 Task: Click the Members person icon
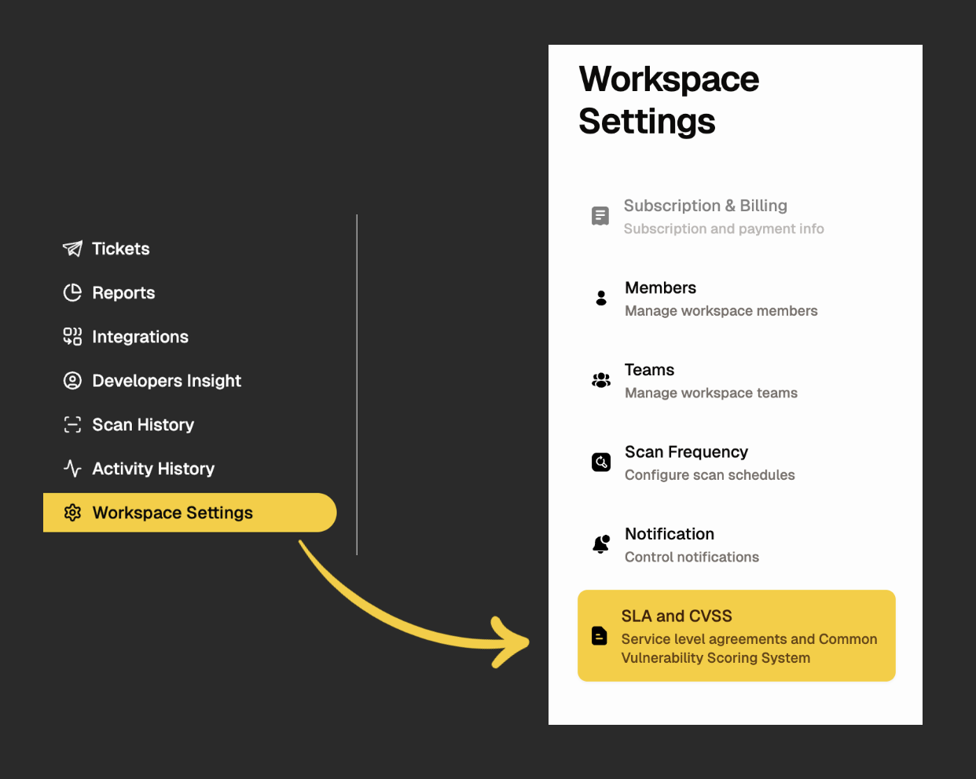coord(600,298)
